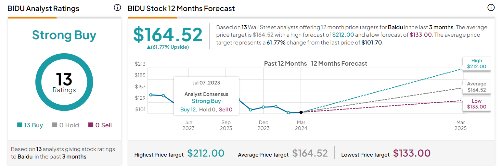Click the Low $133.00 forecast label
The width and height of the screenshot is (502, 166).
(x=476, y=104)
